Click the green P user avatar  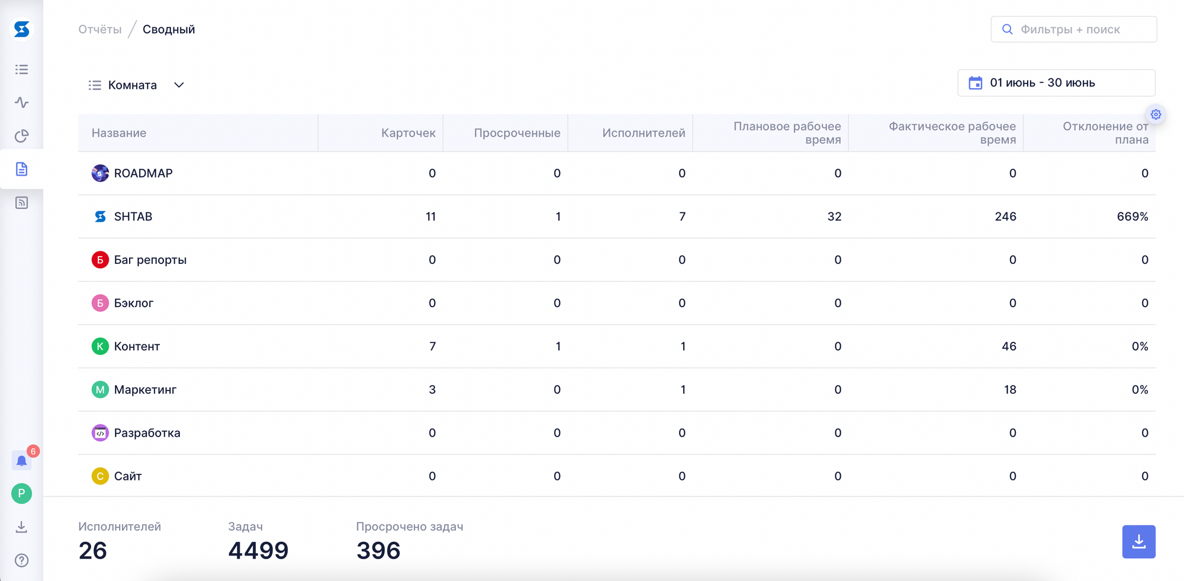(x=22, y=493)
